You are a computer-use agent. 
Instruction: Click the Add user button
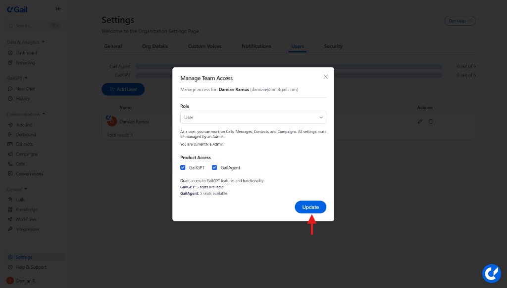(x=123, y=89)
